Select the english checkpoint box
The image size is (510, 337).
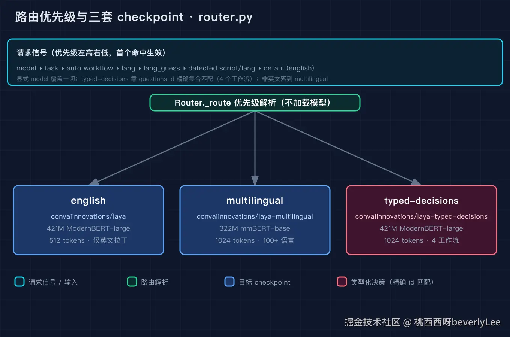[88, 220]
